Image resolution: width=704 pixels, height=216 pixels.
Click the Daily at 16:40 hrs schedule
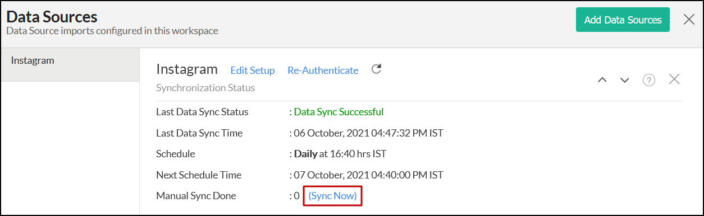click(x=340, y=154)
